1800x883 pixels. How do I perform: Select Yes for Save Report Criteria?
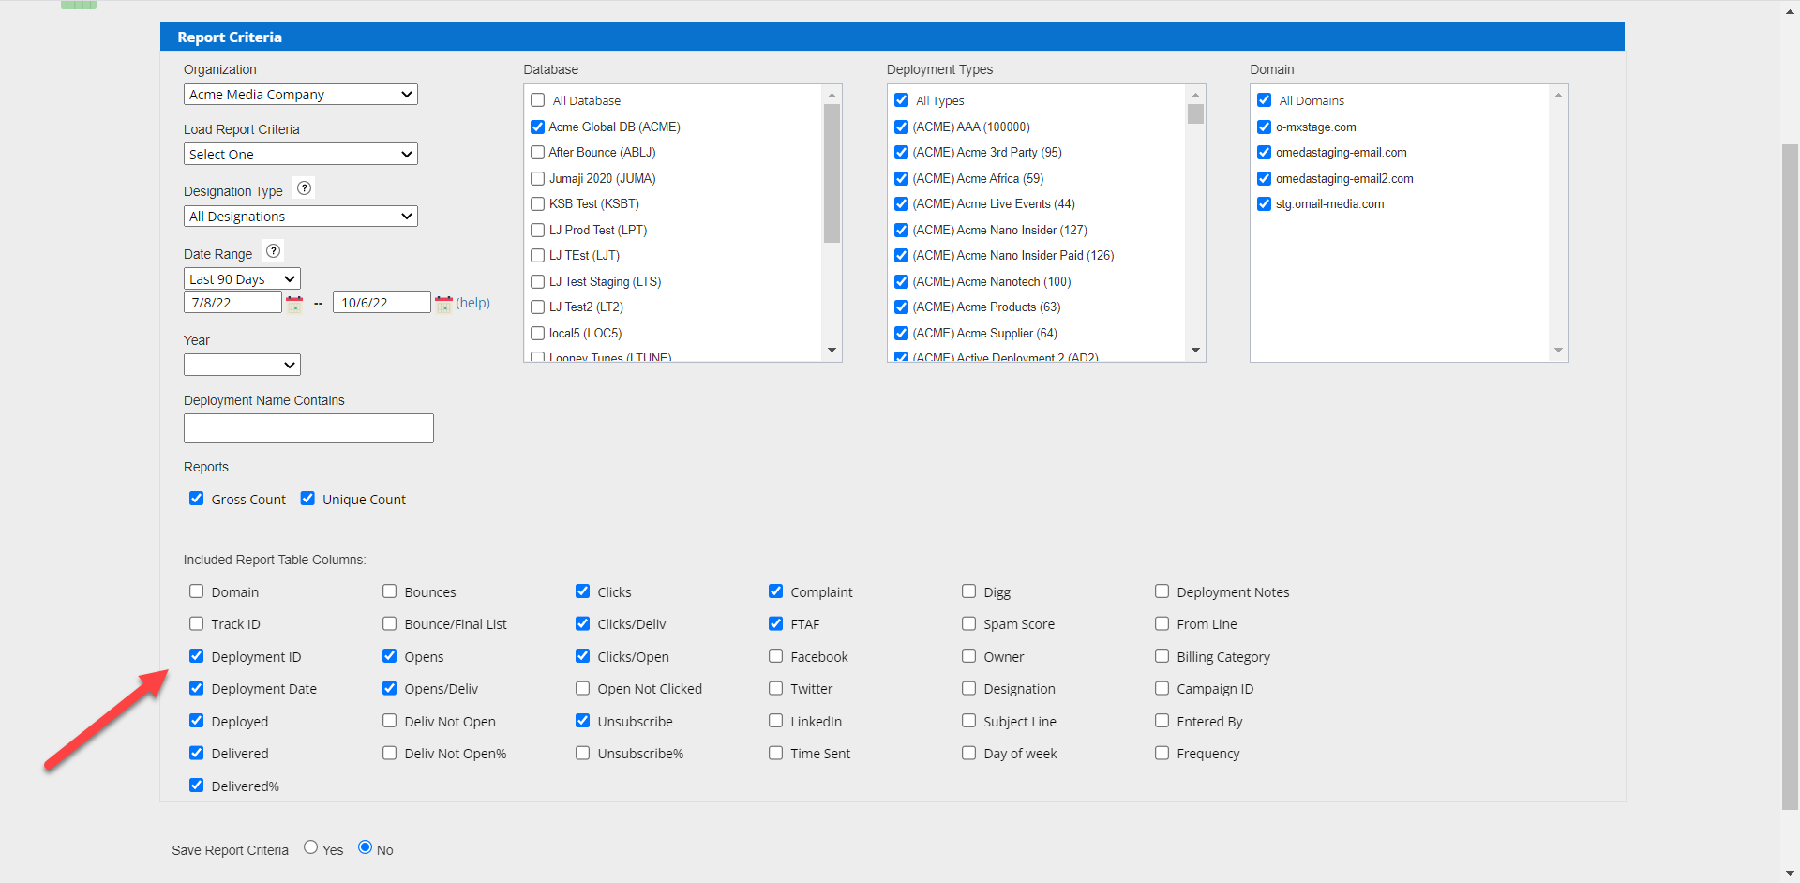pyautogui.click(x=311, y=847)
